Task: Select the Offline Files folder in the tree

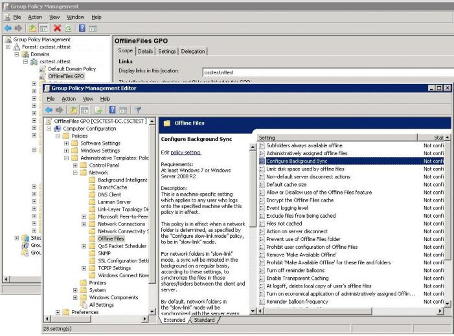Action: coord(111,238)
